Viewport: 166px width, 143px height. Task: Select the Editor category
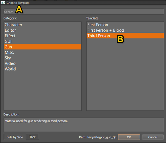42,30
